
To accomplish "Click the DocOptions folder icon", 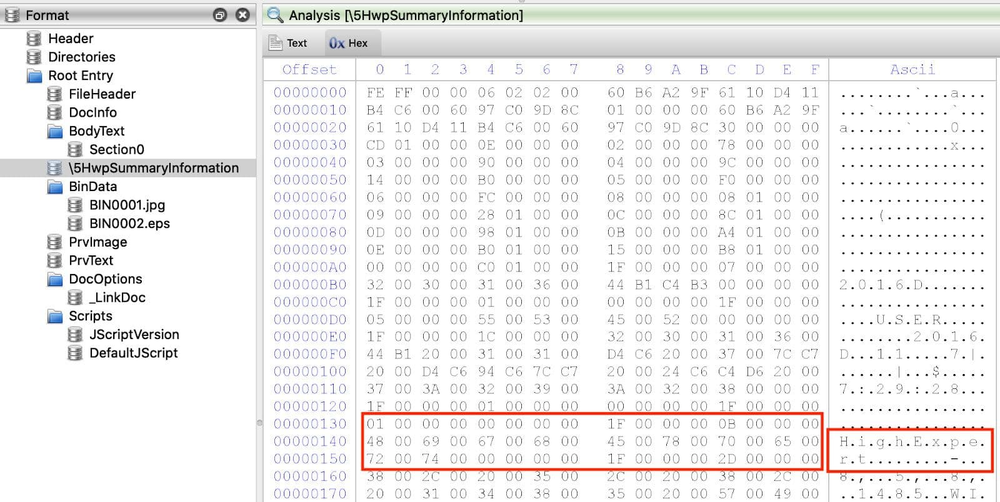I will [x=55, y=280].
